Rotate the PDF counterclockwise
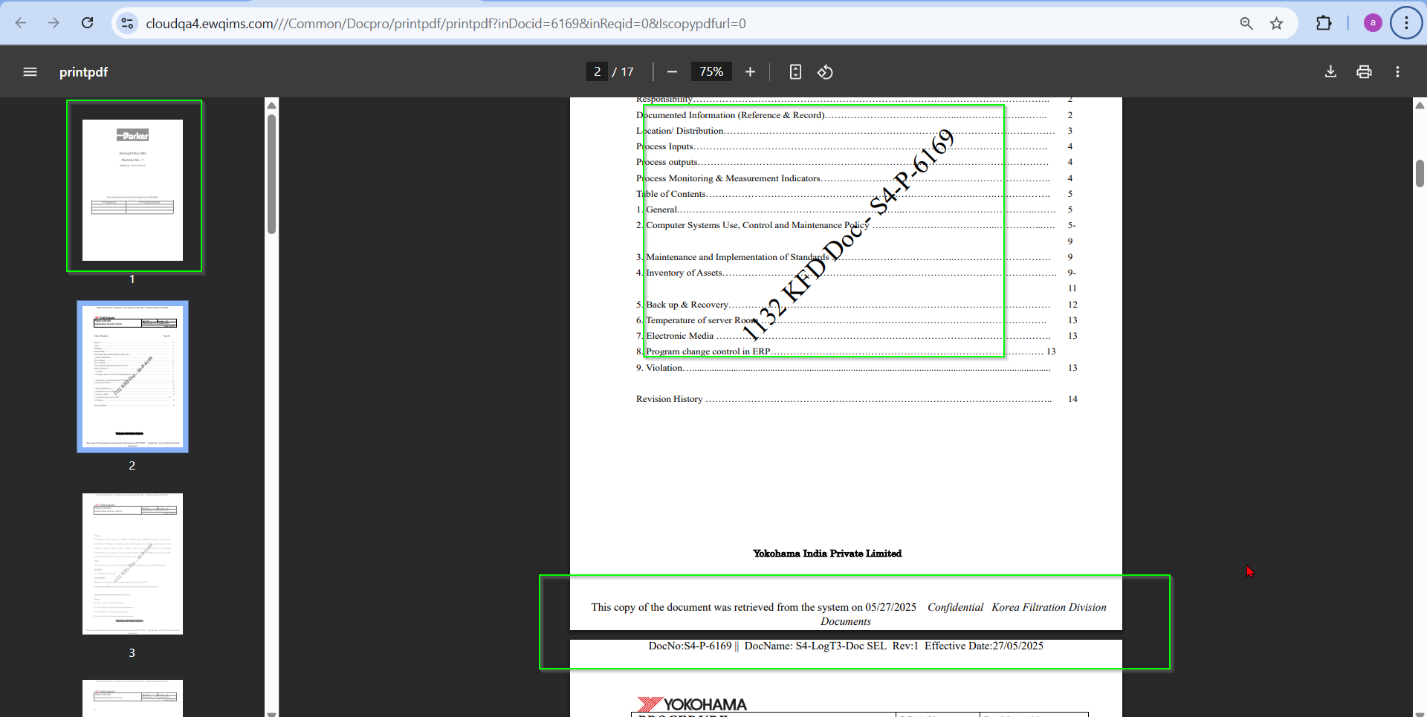Screen dimensions: 1427x717 pos(825,71)
